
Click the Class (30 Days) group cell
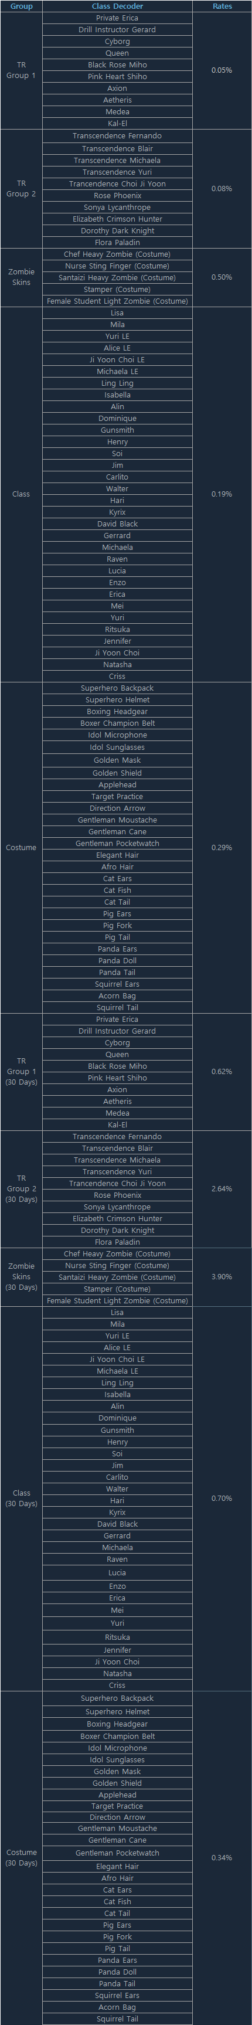(21, 1499)
